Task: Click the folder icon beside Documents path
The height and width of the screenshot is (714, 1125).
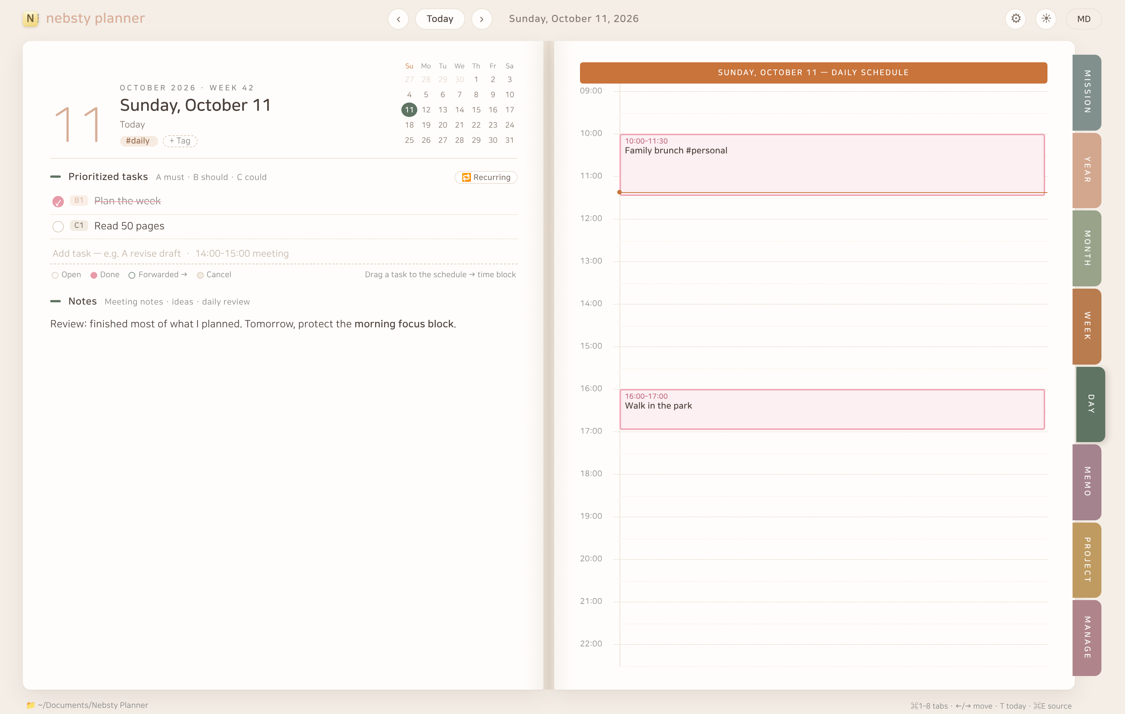Action: pos(31,705)
